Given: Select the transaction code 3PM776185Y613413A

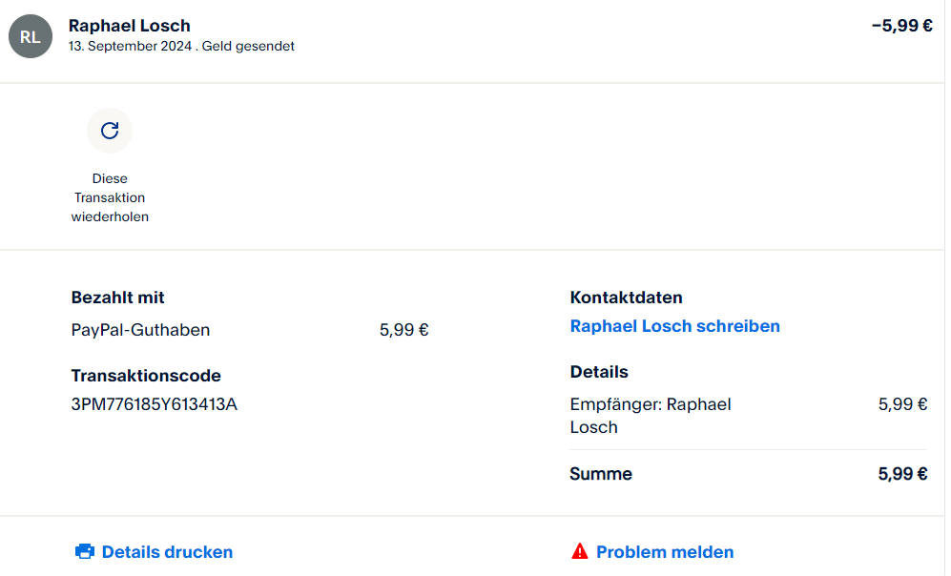Looking at the screenshot, I should point(155,404).
